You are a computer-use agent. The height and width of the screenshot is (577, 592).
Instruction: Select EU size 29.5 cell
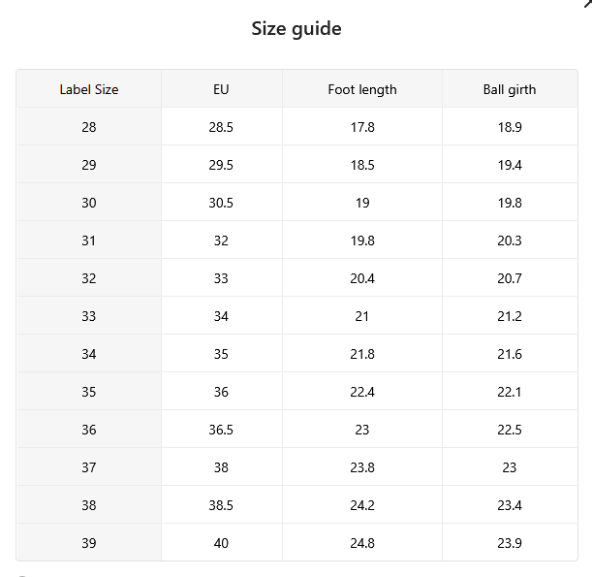coord(222,164)
